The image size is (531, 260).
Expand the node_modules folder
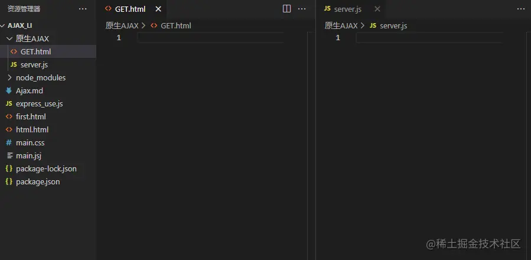click(48, 77)
